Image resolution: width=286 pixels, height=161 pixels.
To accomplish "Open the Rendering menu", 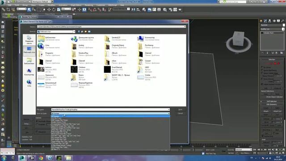I will tap(89, 5).
